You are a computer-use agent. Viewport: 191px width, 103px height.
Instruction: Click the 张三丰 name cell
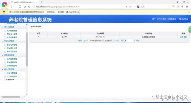(x=64, y=37)
